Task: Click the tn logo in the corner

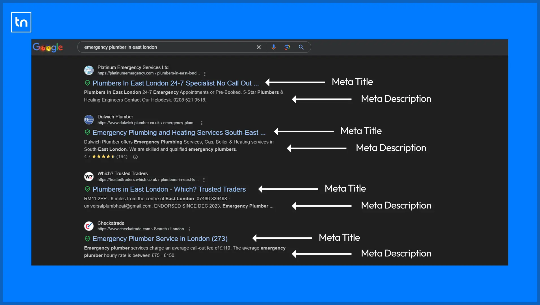Action: pyautogui.click(x=21, y=22)
